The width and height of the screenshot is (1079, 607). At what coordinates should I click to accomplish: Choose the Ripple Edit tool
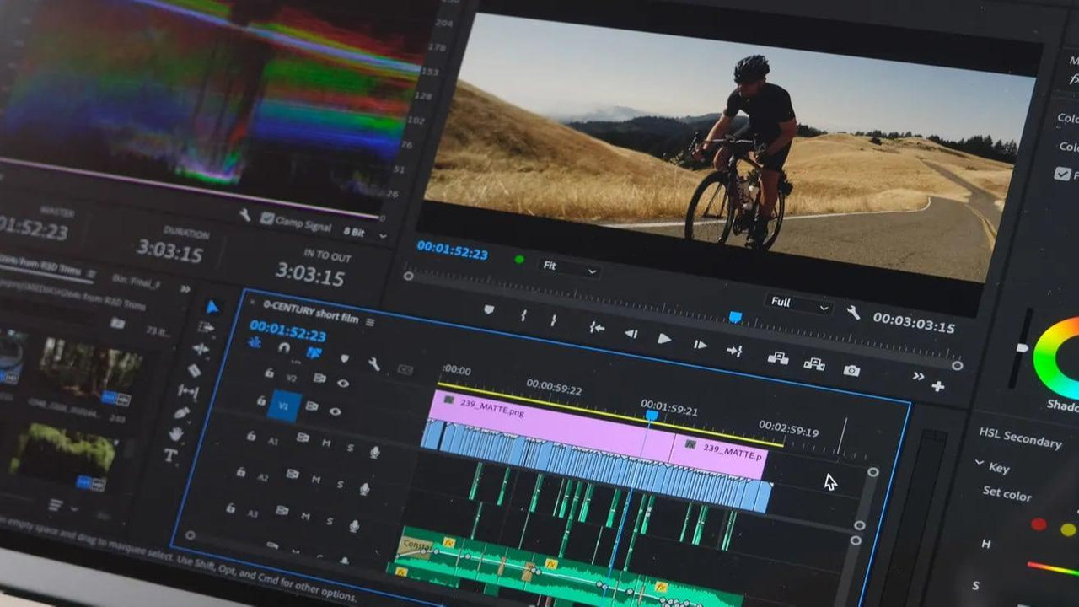point(201,349)
